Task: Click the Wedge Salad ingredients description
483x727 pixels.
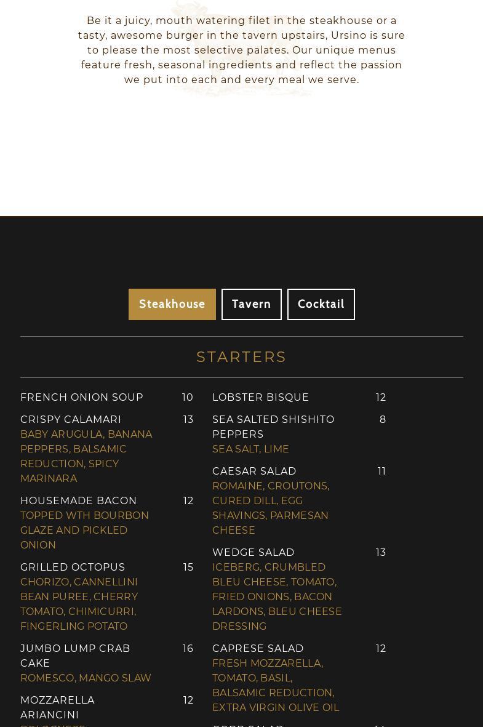Action: pos(277,596)
